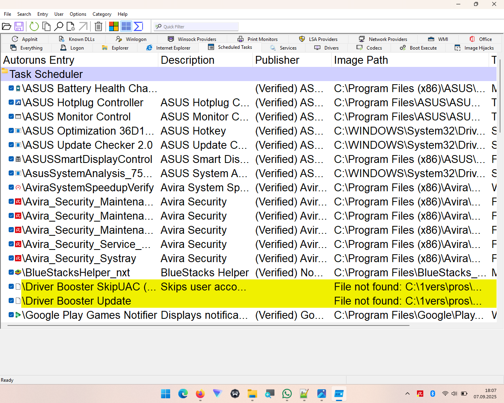Image resolution: width=504 pixels, height=403 pixels.
Task: Click the green Refresh icon
Action: [34, 26]
